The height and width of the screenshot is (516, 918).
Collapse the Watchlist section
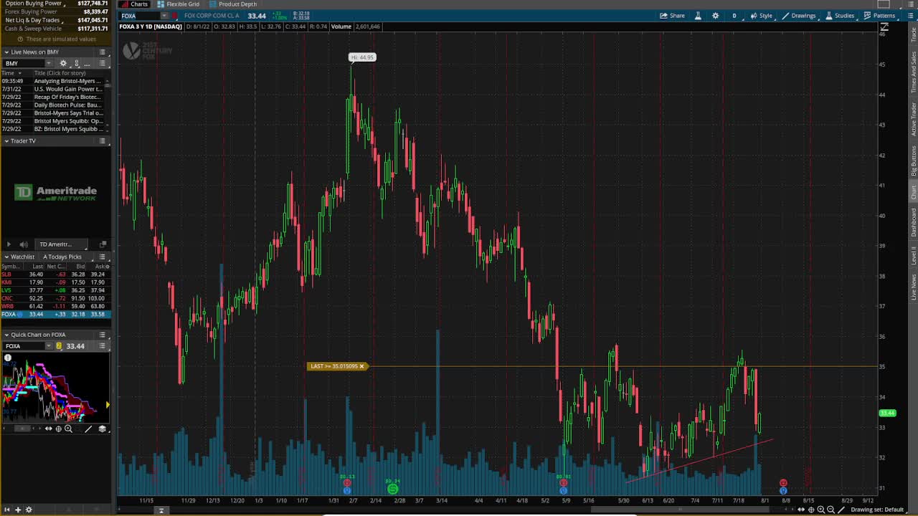tap(6, 257)
